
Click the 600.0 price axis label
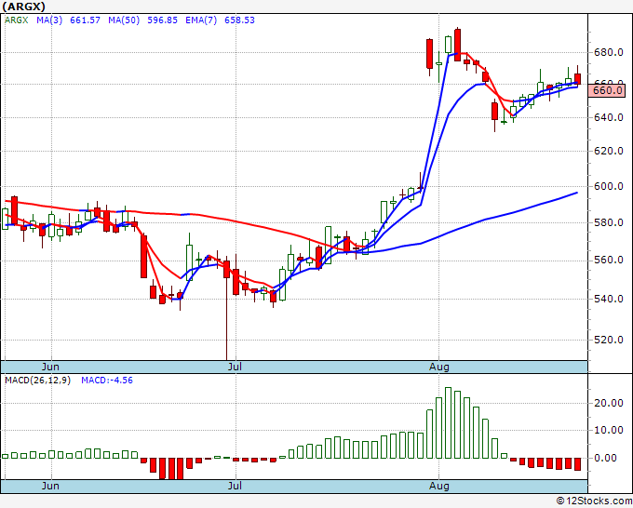pyautogui.click(x=609, y=186)
